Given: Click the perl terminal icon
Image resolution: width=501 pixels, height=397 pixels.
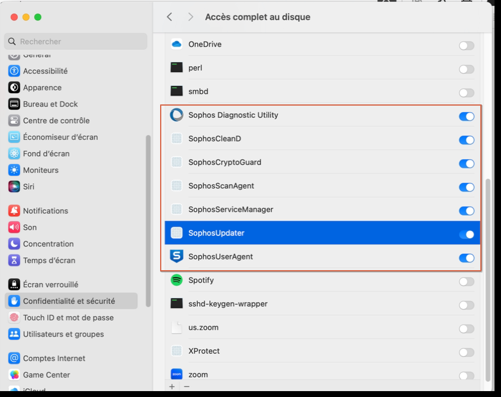Looking at the screenshot, I should pos(177,68).
